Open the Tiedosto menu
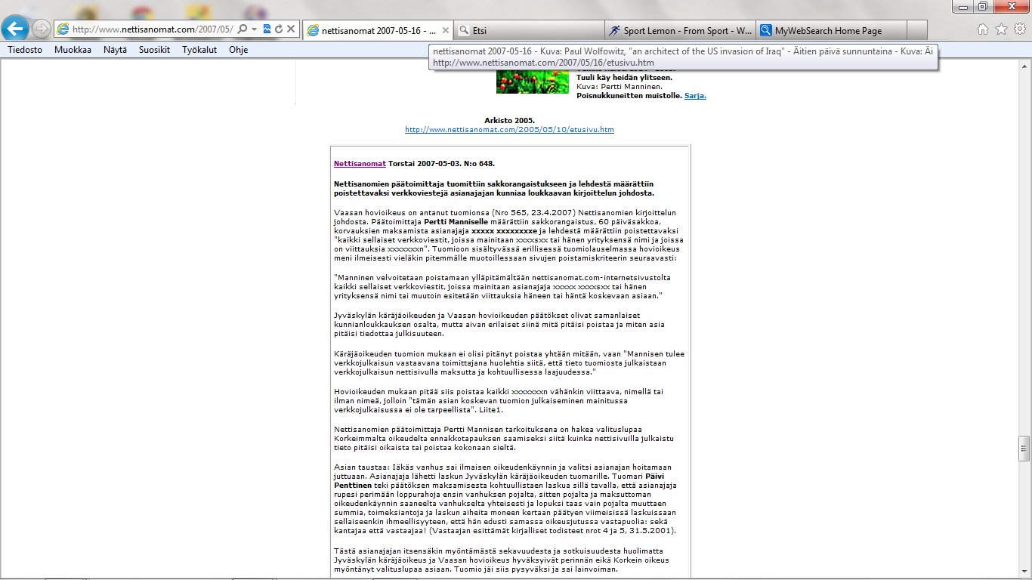 (25, 50)
